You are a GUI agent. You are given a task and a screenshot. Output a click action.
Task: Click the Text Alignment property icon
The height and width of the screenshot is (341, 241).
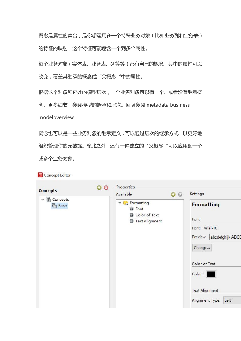[132, 221]
